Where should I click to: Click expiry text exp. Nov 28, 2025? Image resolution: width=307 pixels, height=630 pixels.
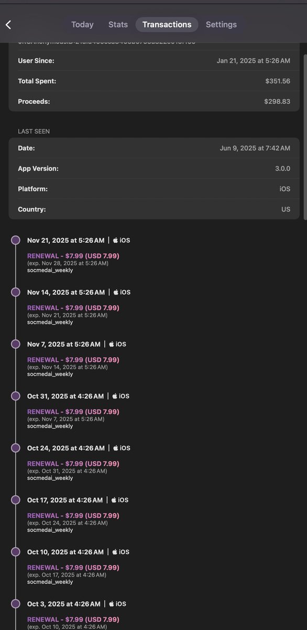tap(68, 263)
